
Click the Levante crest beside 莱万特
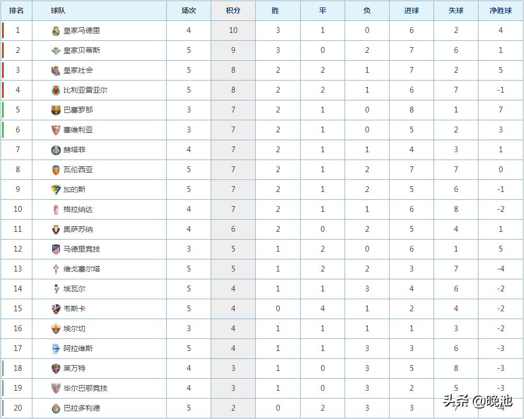pyautogui.click(x=56, y=369)
